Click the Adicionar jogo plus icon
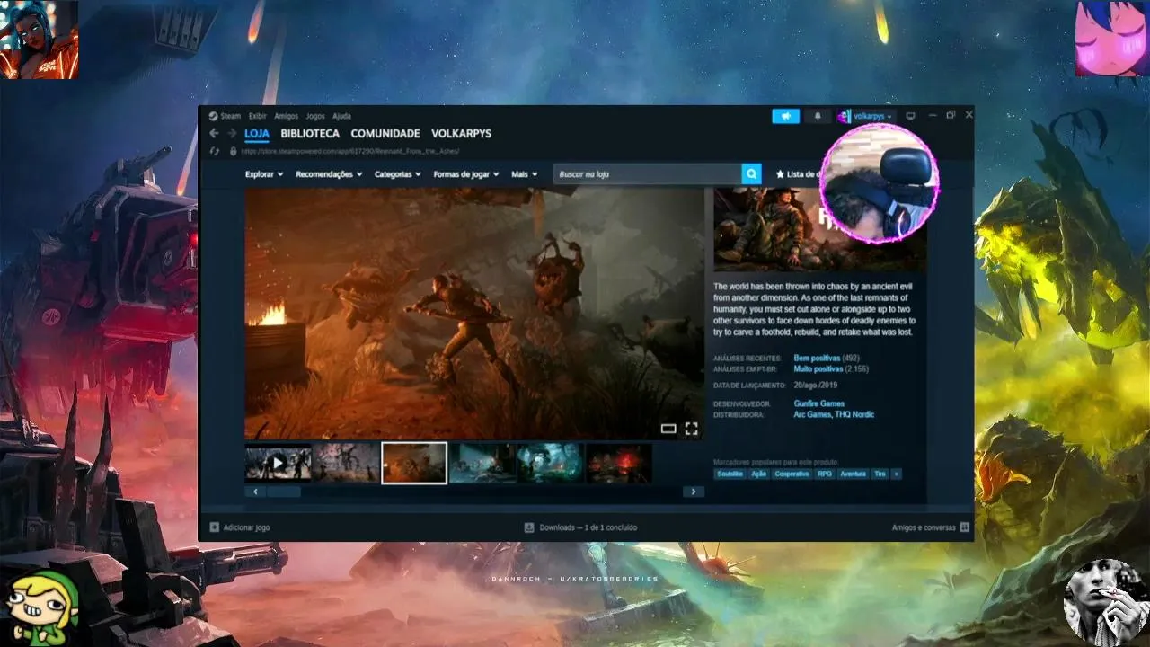This screenshot has width=1150, height=647. click(x=215, y=527)
